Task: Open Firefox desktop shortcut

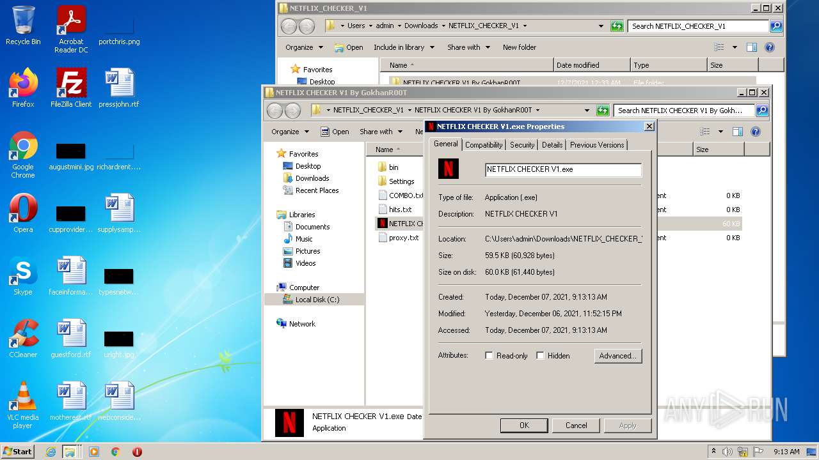Action: coord(23,88)
